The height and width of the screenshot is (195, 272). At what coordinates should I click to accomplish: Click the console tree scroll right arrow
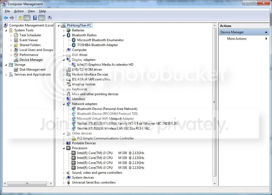tap(51, 184)
